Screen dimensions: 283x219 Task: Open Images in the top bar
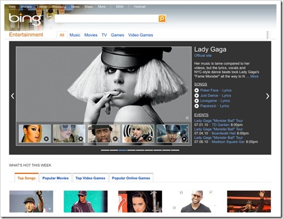click(x=26, y=7)
